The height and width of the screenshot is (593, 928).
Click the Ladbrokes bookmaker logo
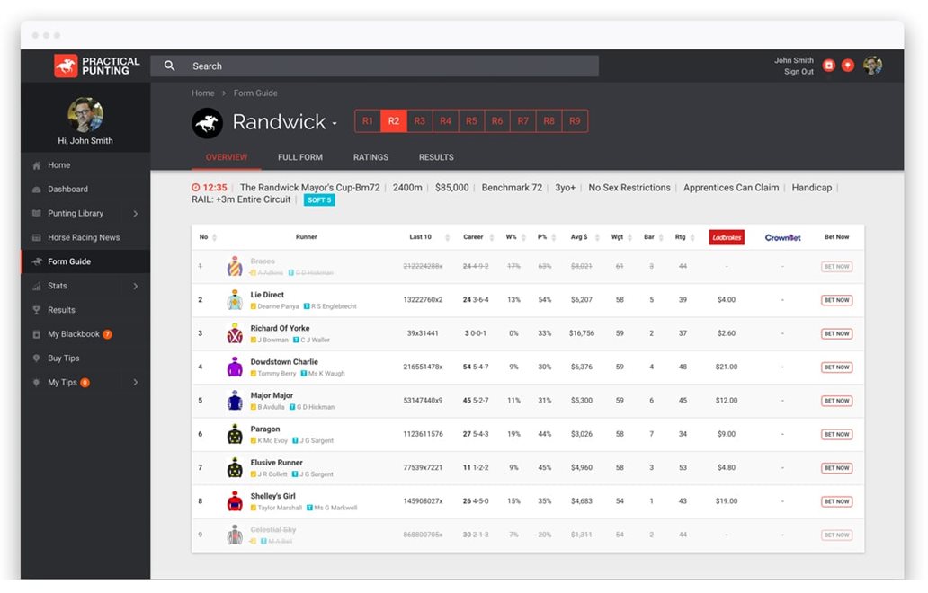(x=727, y=237)
